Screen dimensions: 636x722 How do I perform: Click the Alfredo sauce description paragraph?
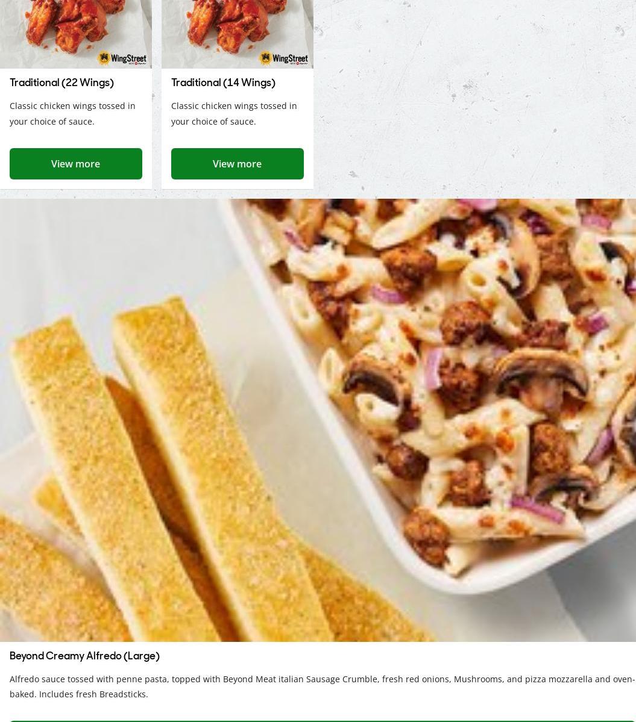point(322,686)
